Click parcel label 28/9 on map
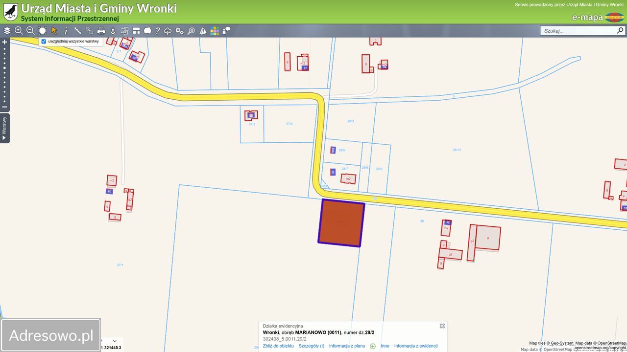The width and height of the screenshot is (627, 352). (379, 169)
